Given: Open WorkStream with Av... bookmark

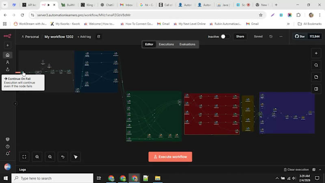Looking at the screenshot, I should point(30,24).
